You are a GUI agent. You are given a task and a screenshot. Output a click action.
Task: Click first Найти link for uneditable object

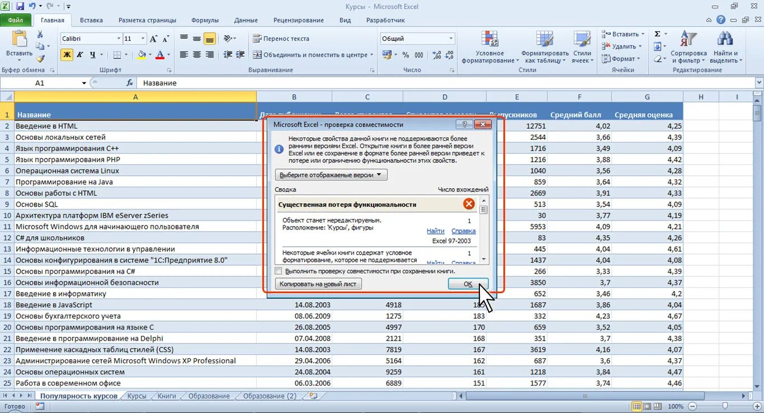click(x=435, y=231)
